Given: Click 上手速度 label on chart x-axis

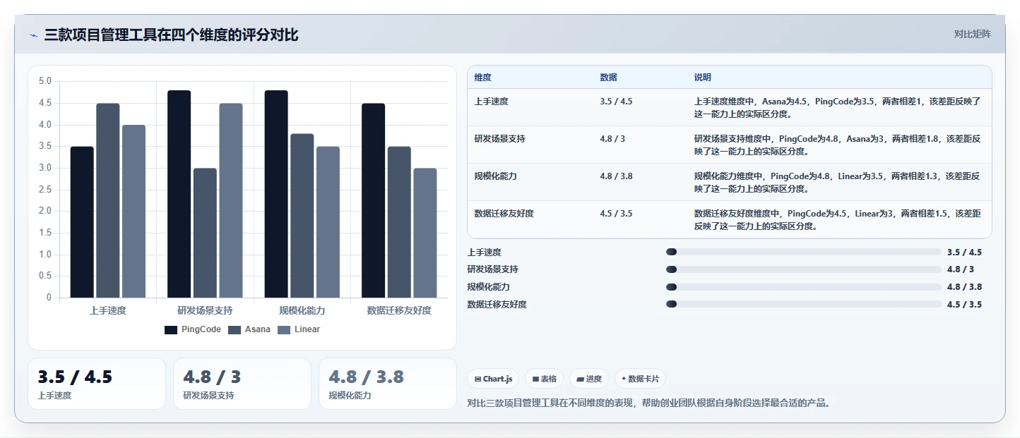Looking at the screenshot, I should (x=108, y=310).
